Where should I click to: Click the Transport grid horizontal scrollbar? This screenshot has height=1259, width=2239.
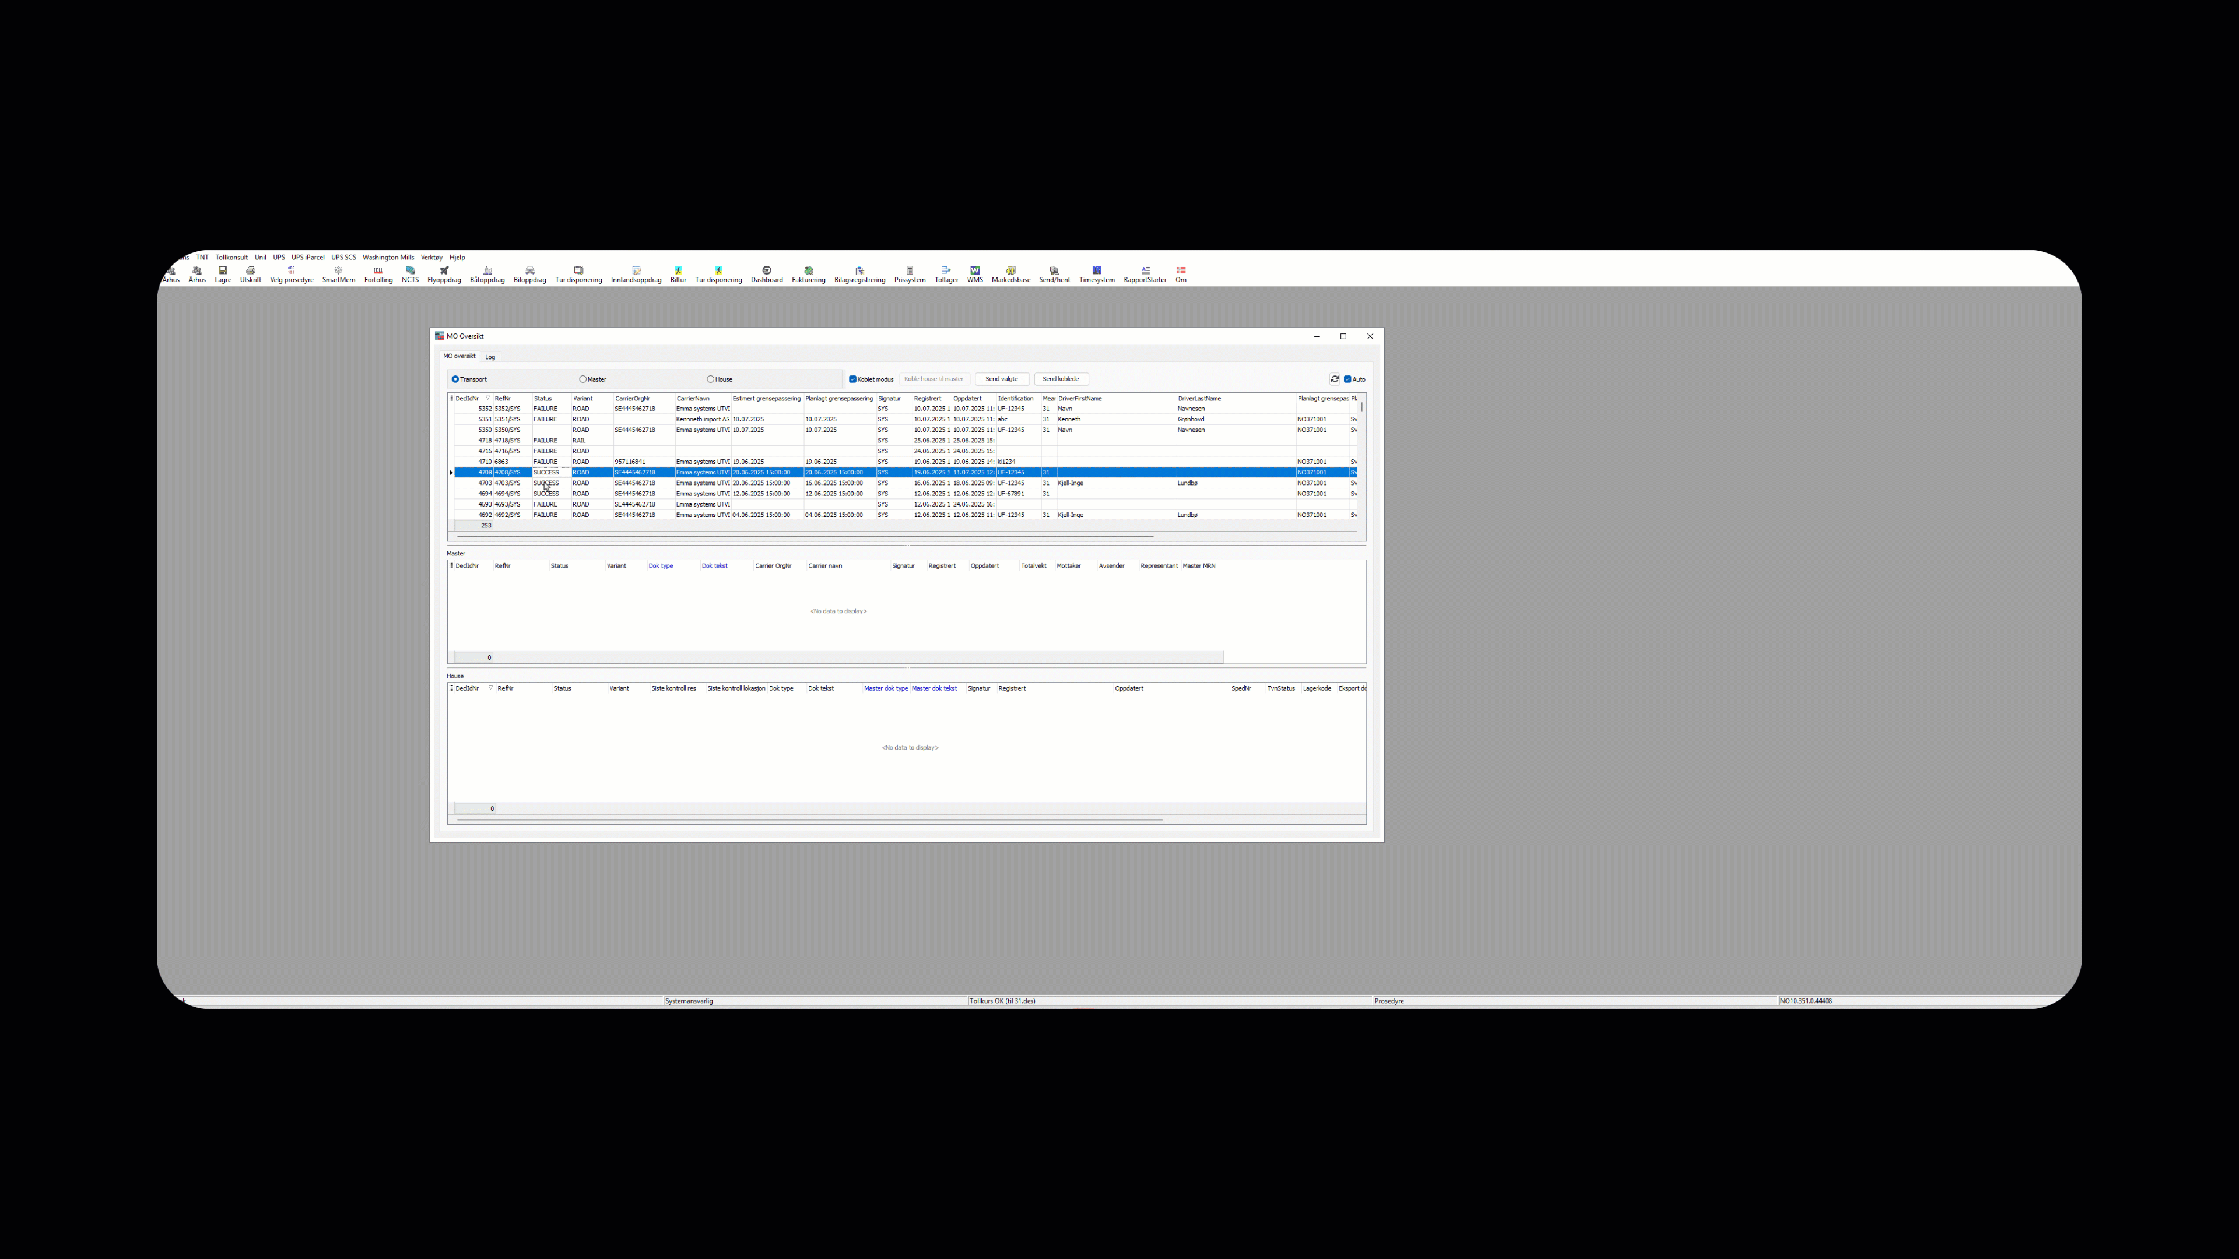[x=805, y=537]
